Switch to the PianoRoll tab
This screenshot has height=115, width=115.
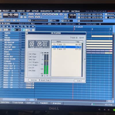[44, 103]
